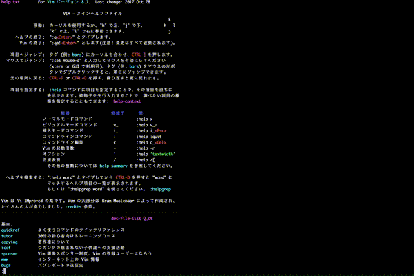This screenshot has width=414, height=276.
Task: Click the Q_ct tag
Action: pos(148,219)
